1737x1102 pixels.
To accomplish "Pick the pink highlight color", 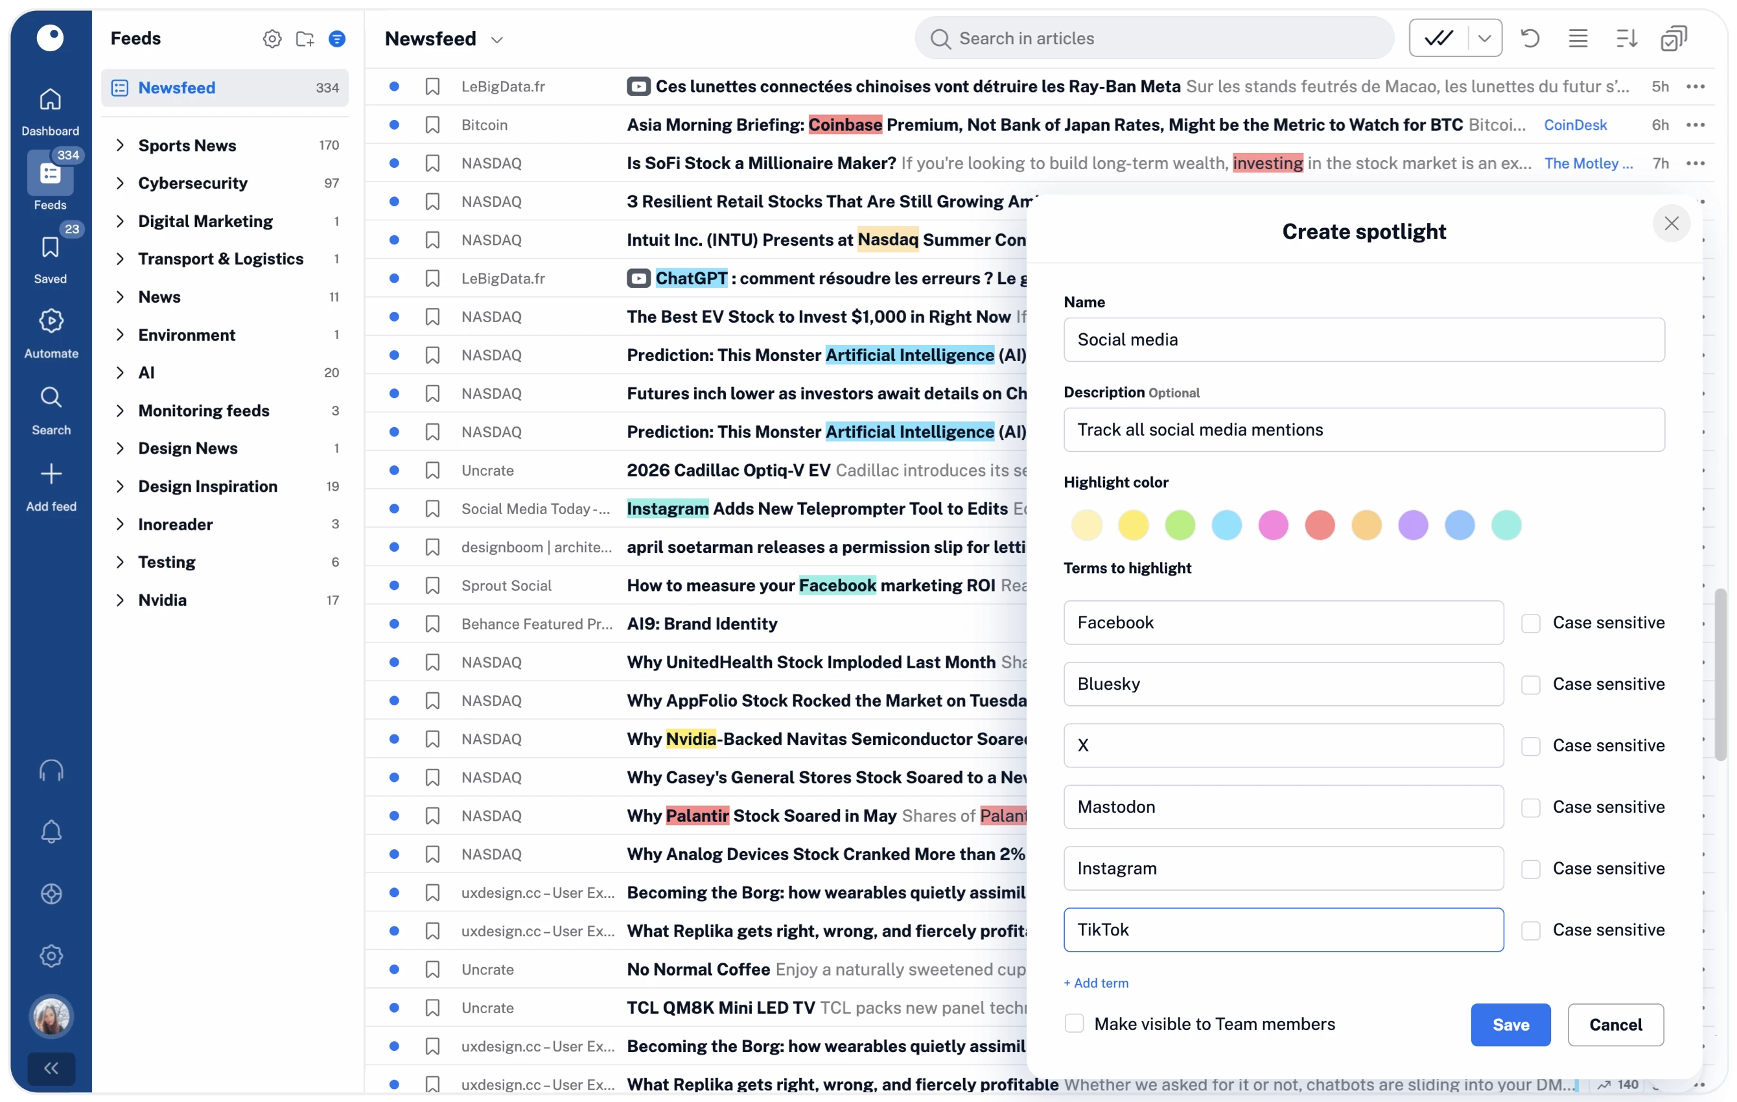I will pyautogui.click(x=1272, y=524).
